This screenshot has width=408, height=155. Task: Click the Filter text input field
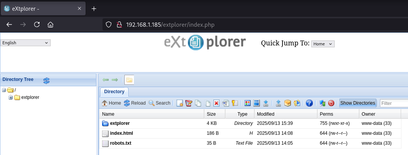click(x=393, y=103)
